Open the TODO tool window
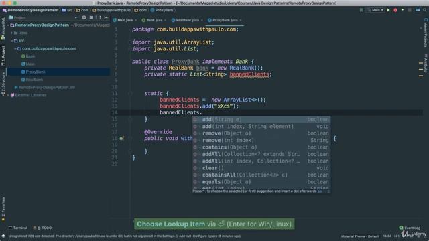This screenshot has width=429, height=241. pos(42,228)
